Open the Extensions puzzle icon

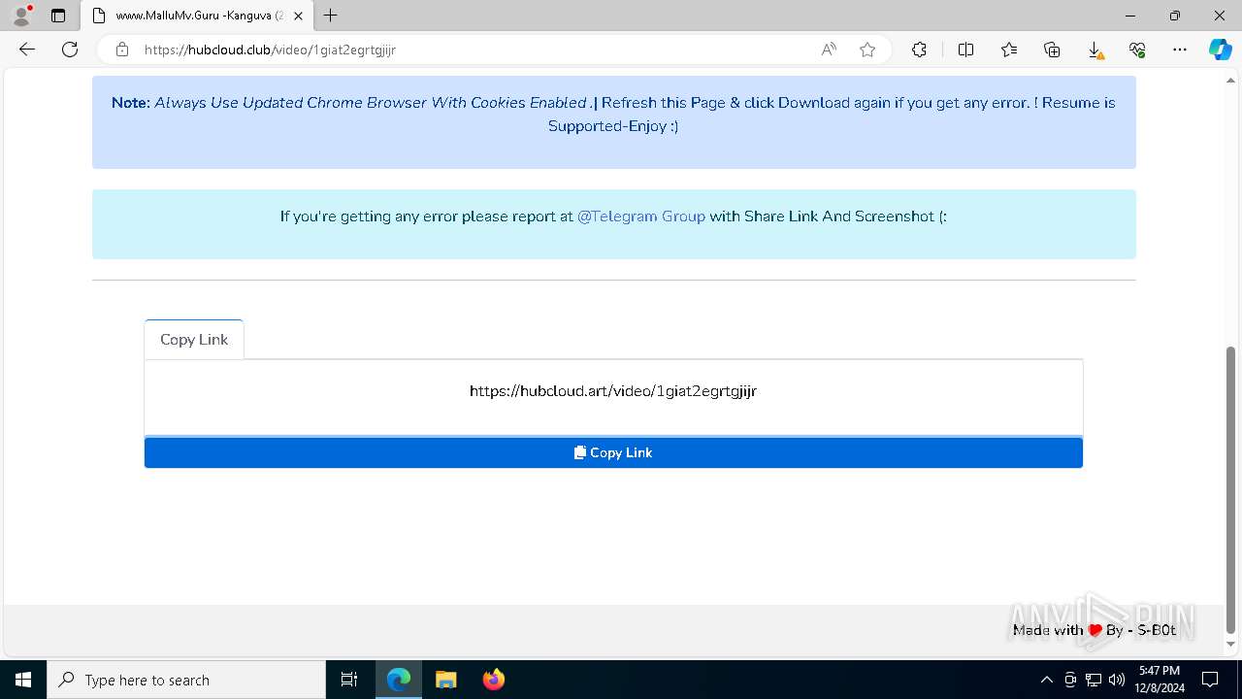919,50
